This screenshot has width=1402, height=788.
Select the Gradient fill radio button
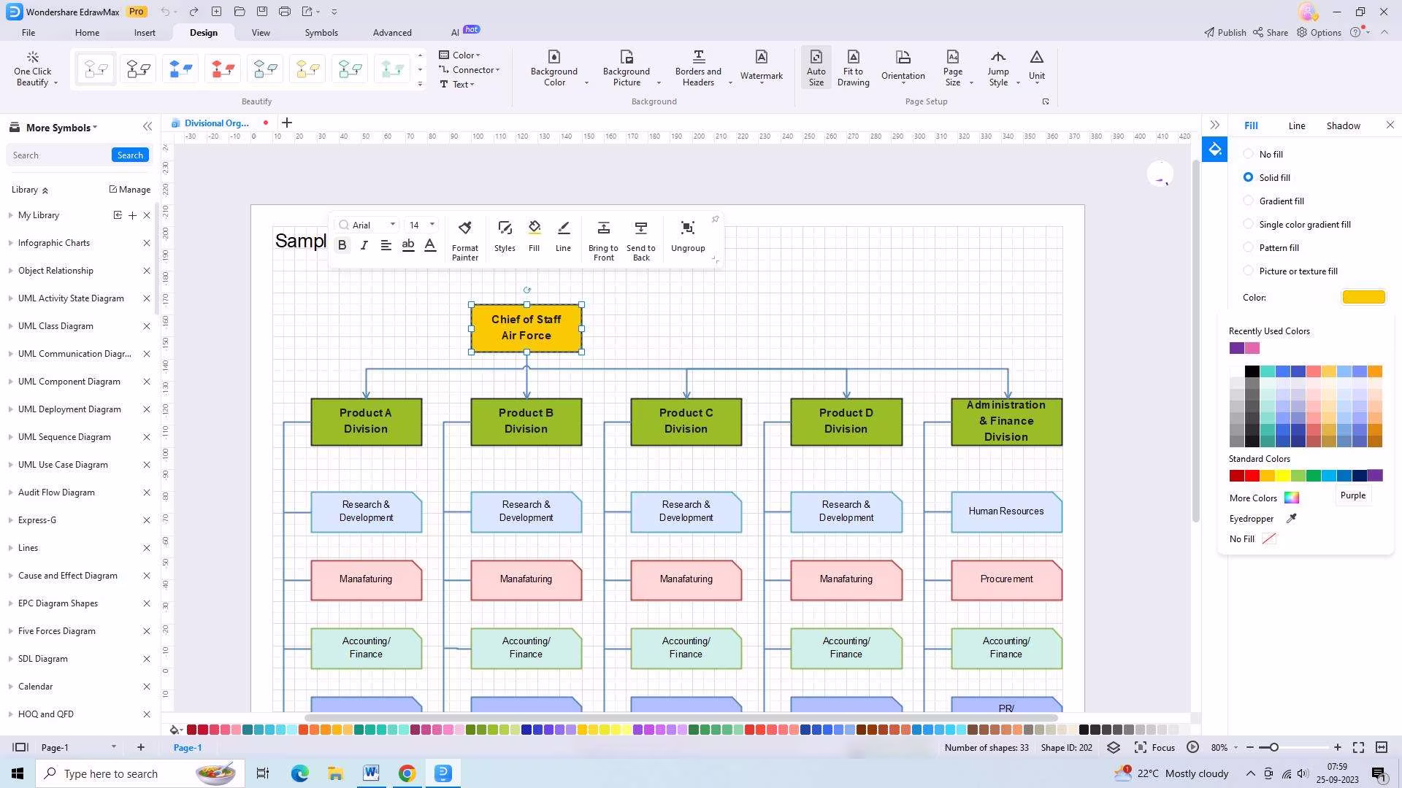[1248, 201]
